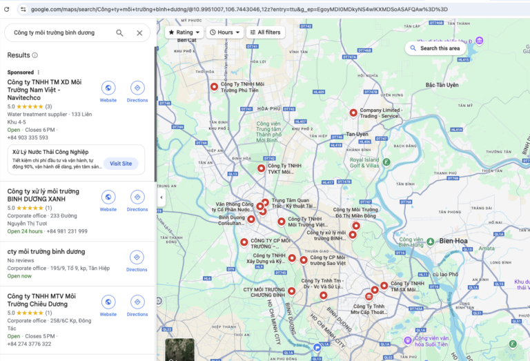Select Công Ty Tnhh Mtv Cấp Thoát pin
The width and height of the screenshot is (530, 361).
(x=369, y=296)
